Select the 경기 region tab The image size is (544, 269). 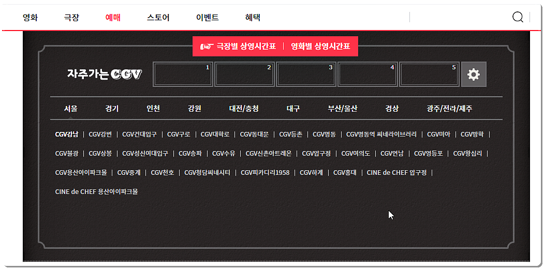pos(112,109)
